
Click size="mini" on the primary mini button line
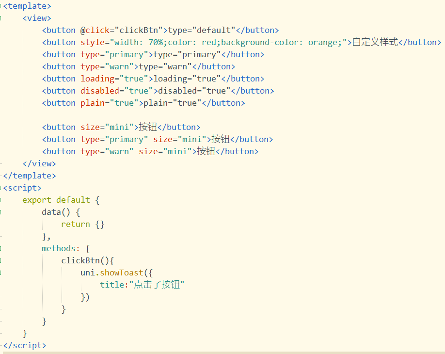180,139
